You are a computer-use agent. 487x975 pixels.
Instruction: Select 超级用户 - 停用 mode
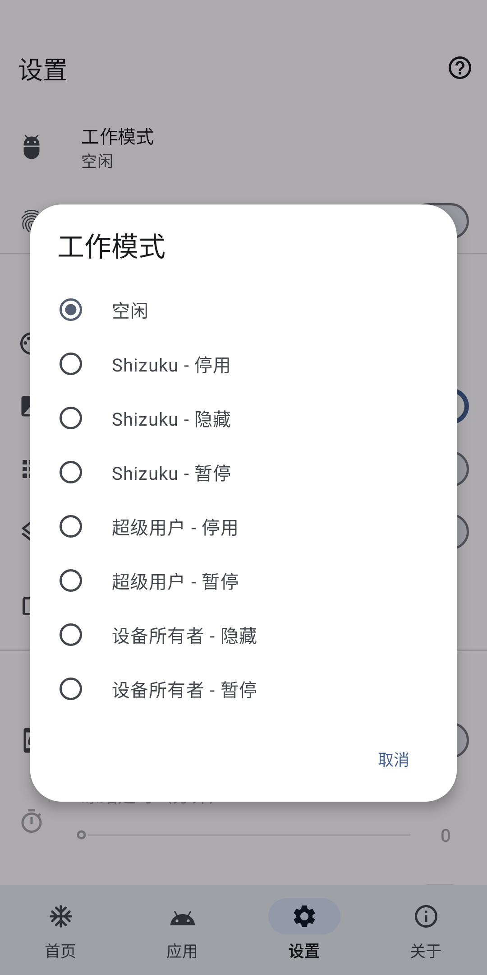pos(71,527)
